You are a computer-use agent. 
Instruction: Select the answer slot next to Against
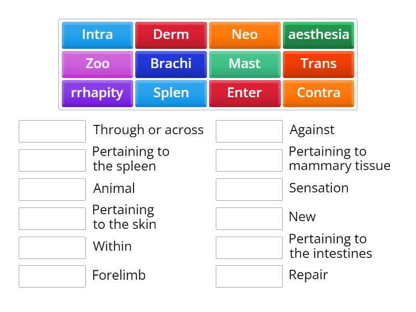(x=249, y=131)
